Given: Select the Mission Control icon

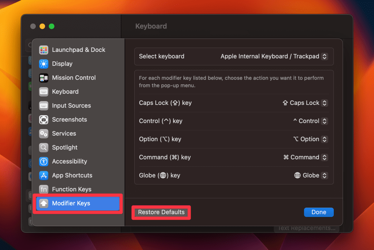Looking at the screenshot, I should (44, 78).
